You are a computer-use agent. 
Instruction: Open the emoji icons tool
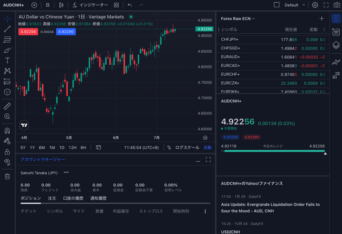pos(7,92)
